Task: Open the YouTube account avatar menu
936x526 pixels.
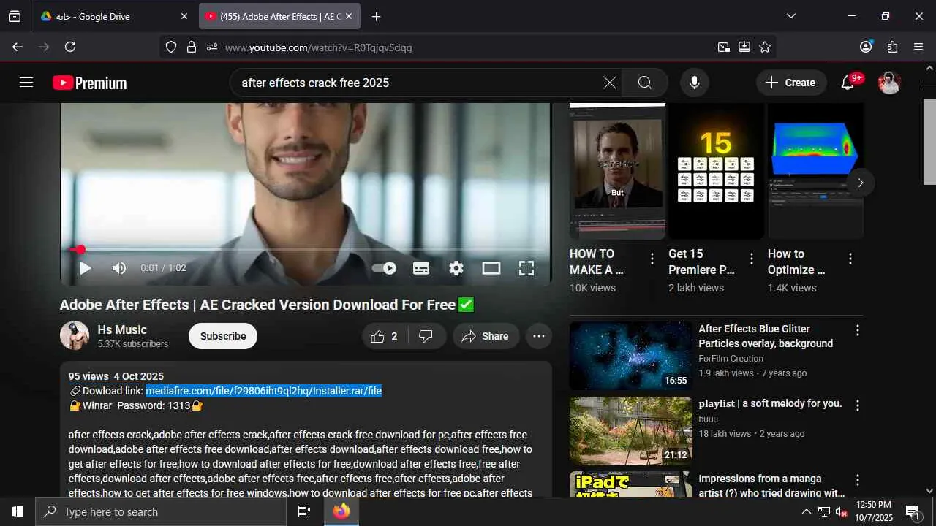Action: (889, 83)
